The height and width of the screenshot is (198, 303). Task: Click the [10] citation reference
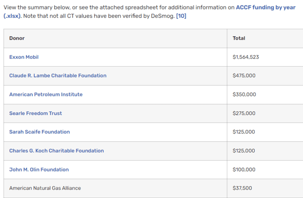pyautogui.click(x=181, y=16)
